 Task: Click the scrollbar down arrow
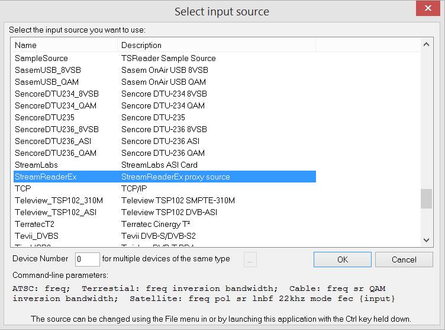[426, 240]
